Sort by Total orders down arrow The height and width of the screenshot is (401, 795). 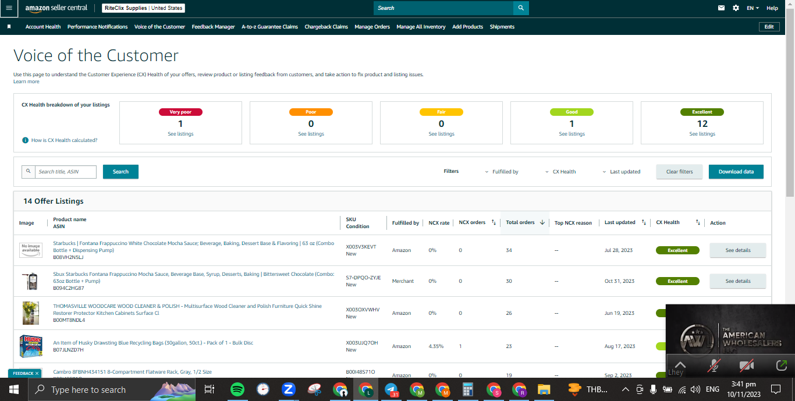coord(542,222)
